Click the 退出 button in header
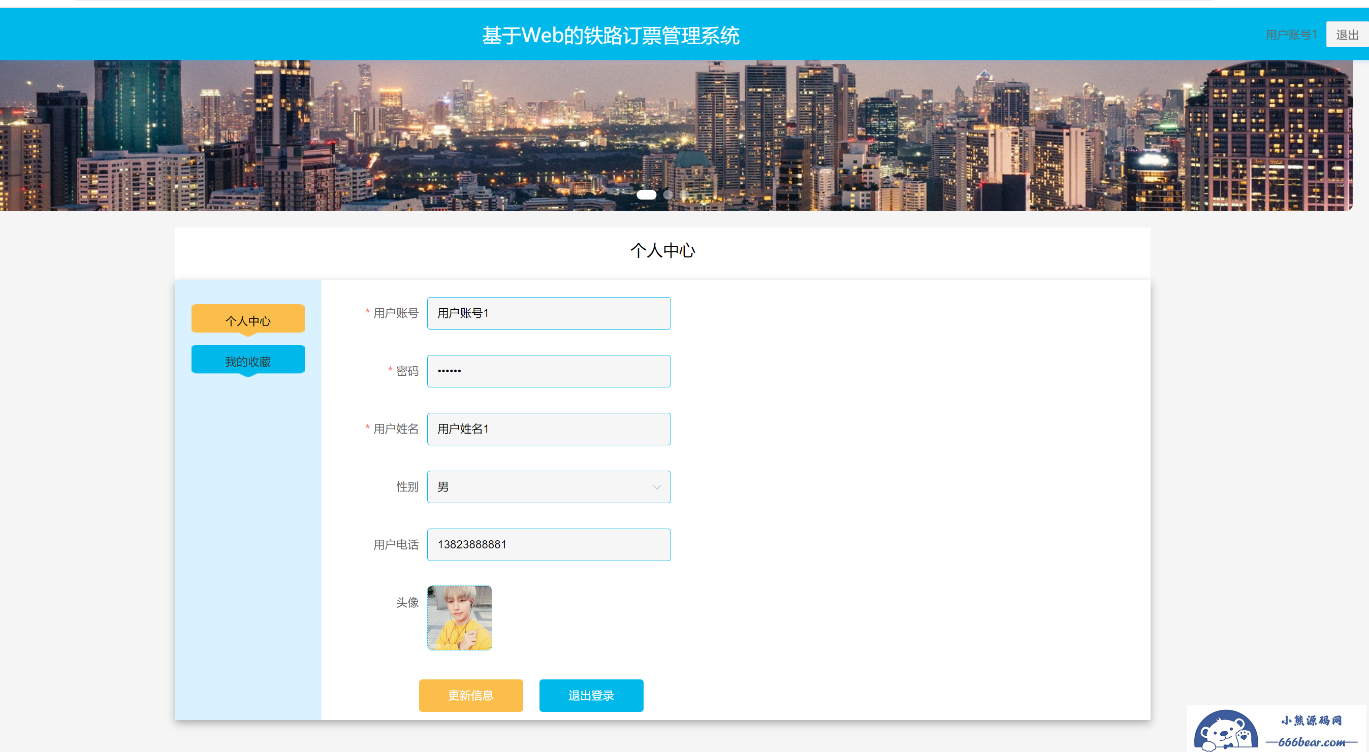The height and width of the screenshot is (752, 1369). point(1347,35)
